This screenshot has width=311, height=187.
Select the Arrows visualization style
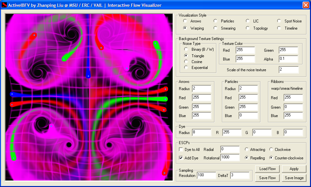tap(185, 21)
